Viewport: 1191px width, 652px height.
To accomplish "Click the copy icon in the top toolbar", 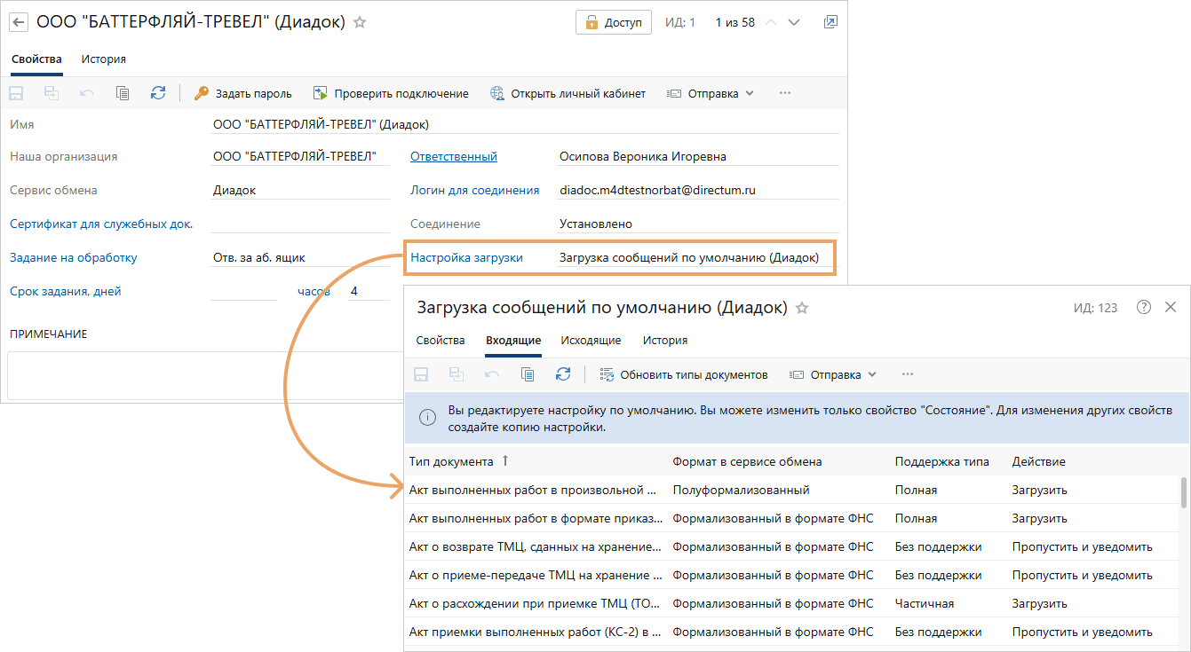I will pos(123,93).
